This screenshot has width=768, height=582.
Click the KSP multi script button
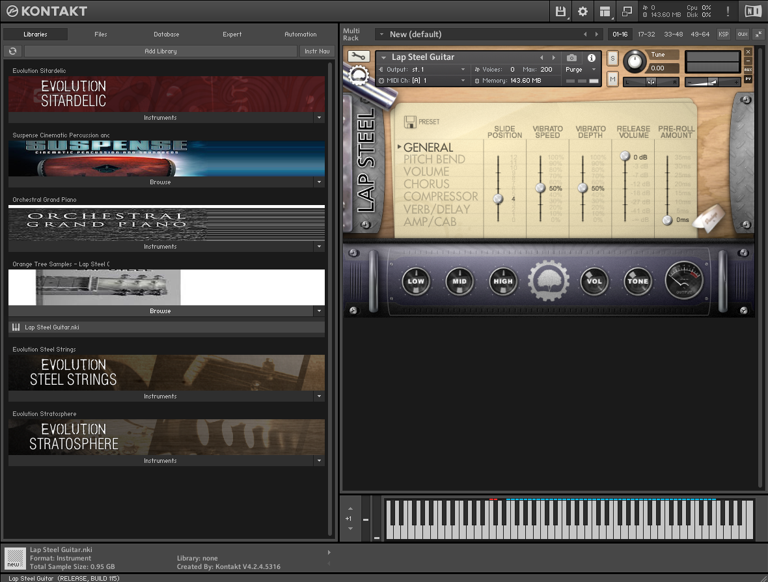coord(724,35)
